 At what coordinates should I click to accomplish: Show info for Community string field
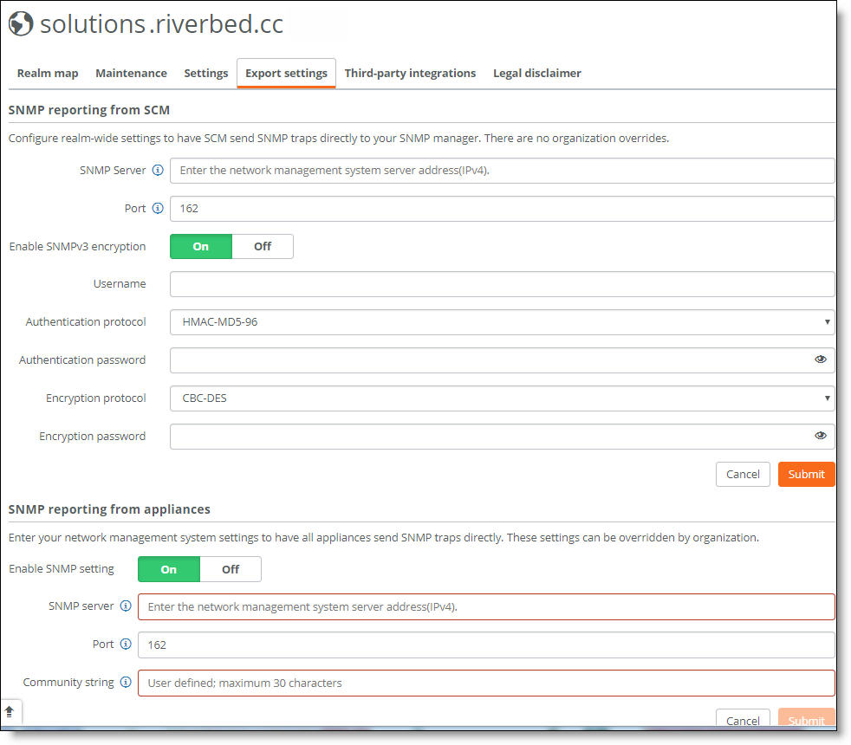click(x=126, y=682)
